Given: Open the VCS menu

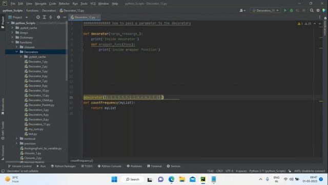Looking at the screenshot, I should point(93,4).
